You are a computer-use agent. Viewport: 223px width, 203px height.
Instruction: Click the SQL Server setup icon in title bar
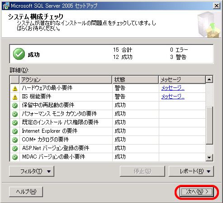click(x=6, y=6)
